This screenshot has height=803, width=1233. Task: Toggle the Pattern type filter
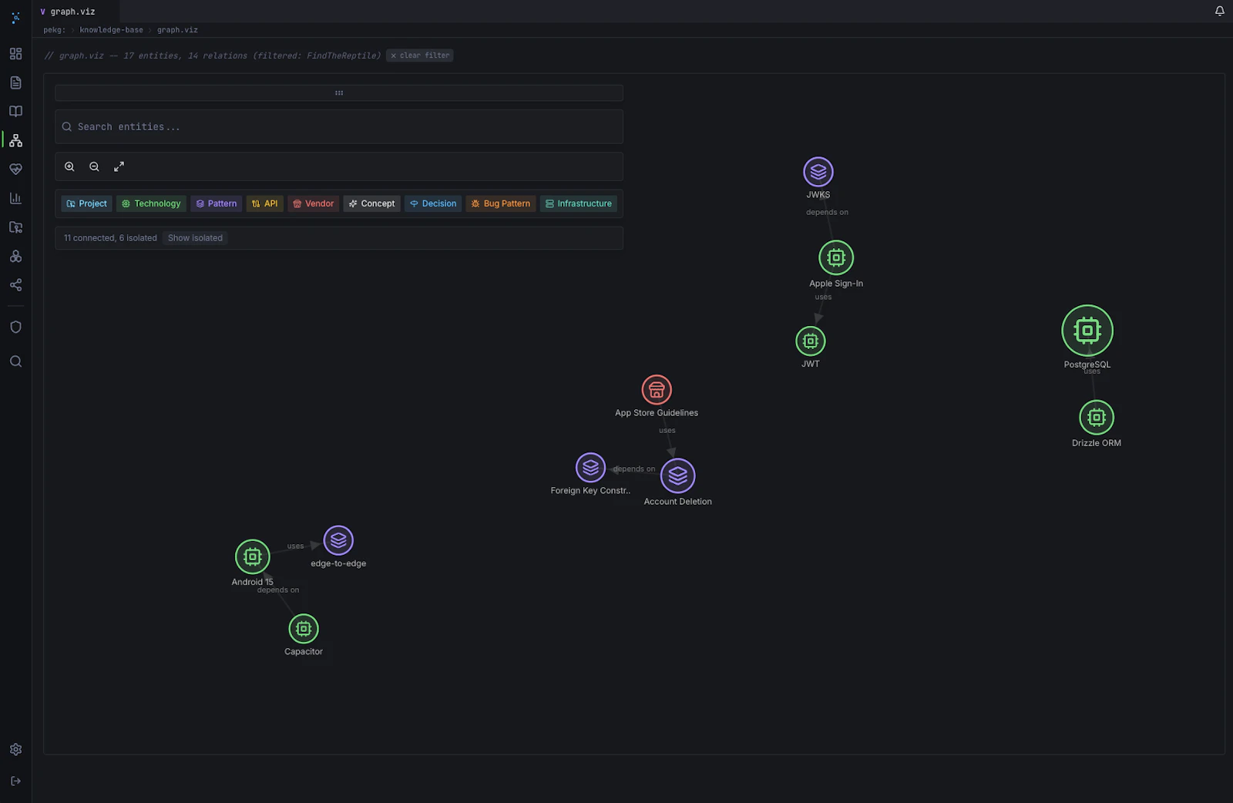217,203
